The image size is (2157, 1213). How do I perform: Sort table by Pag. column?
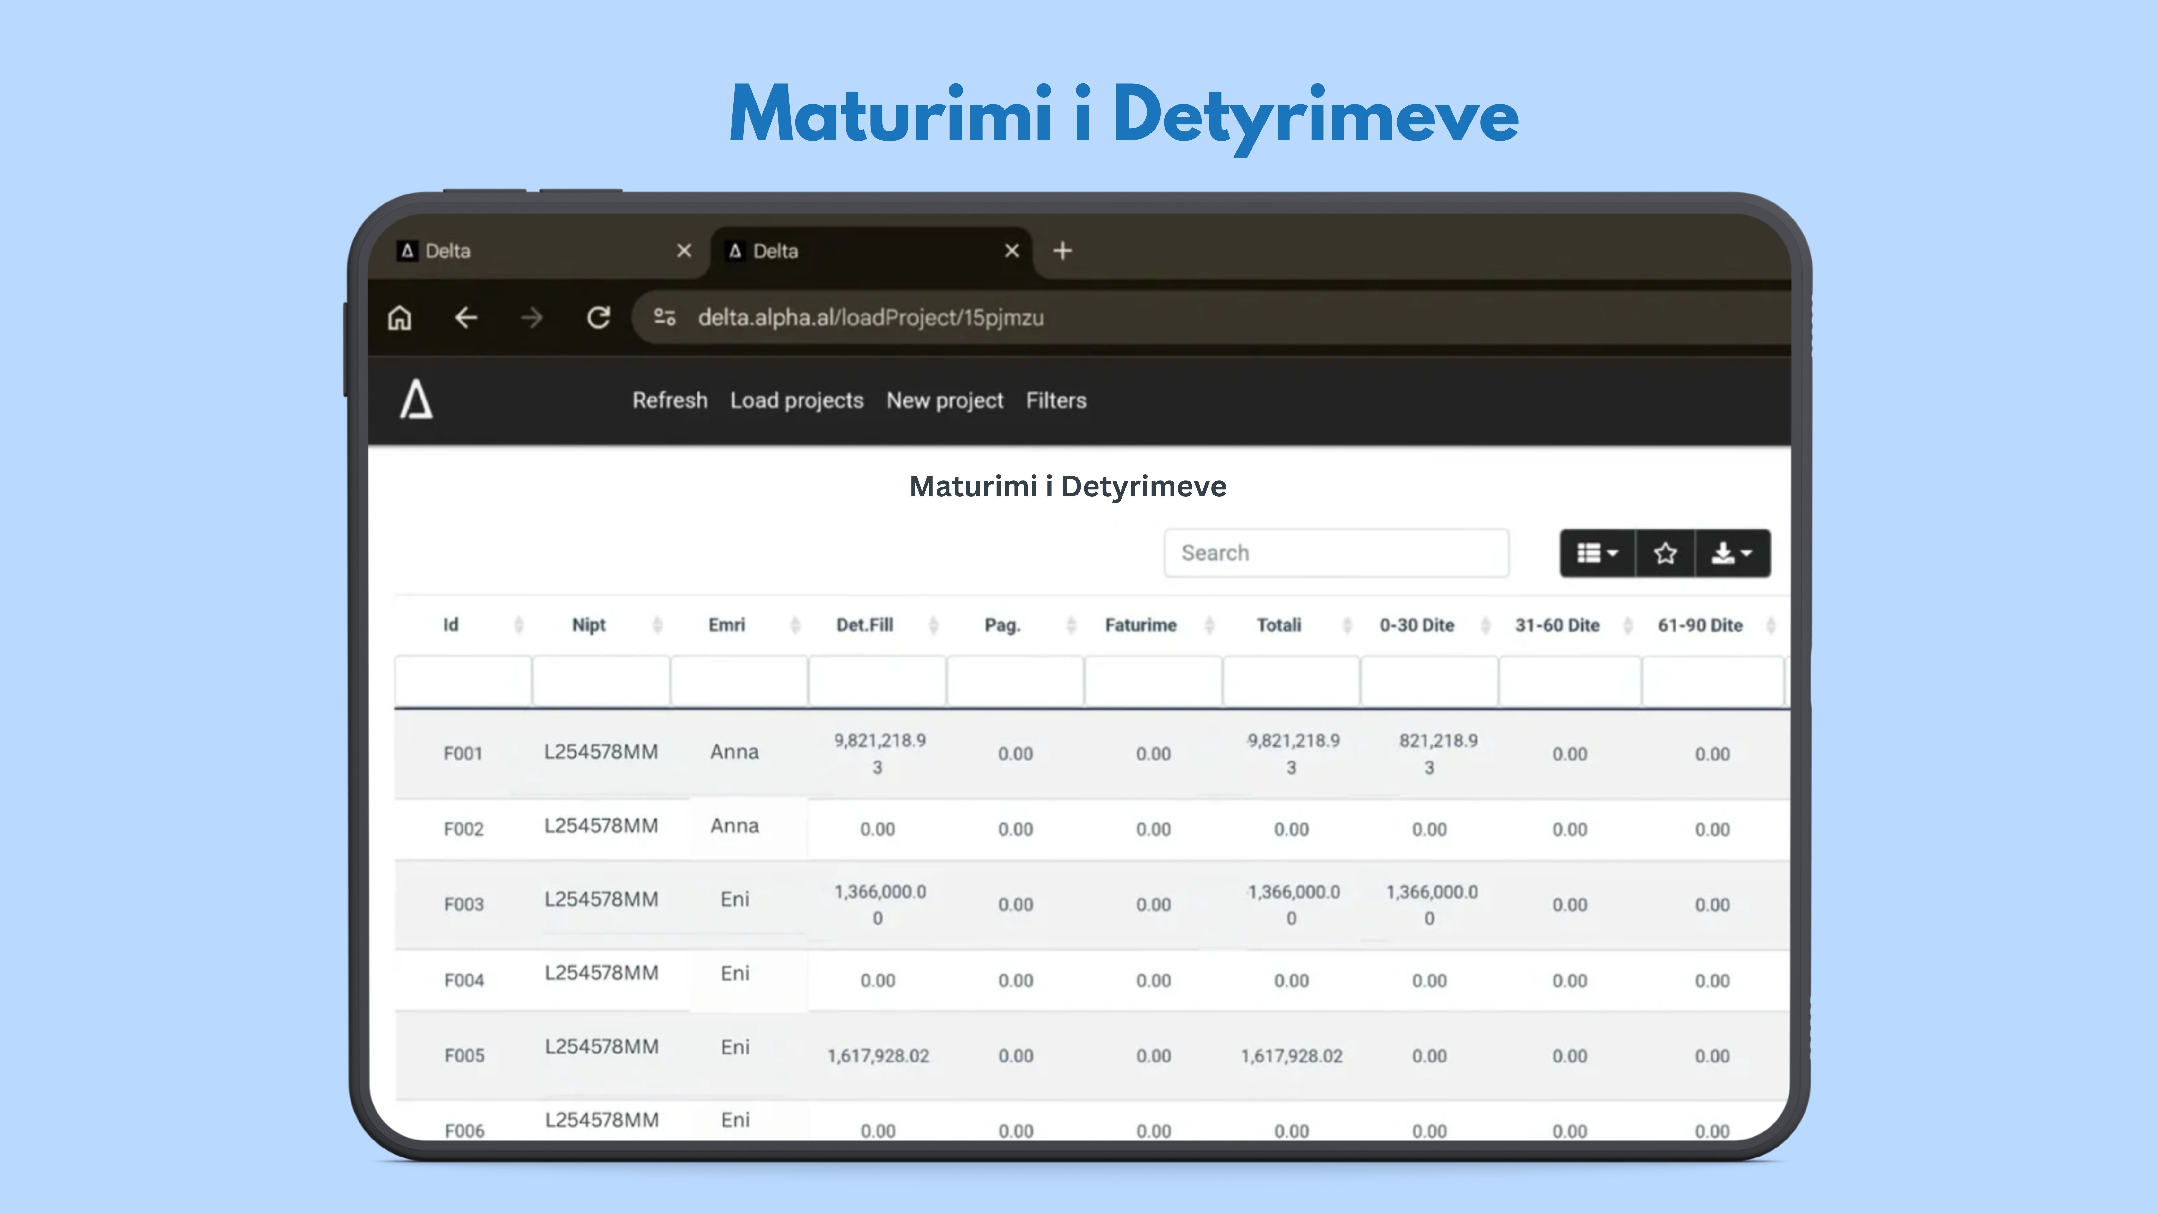pyautogui.click(x=1071, y=625)
